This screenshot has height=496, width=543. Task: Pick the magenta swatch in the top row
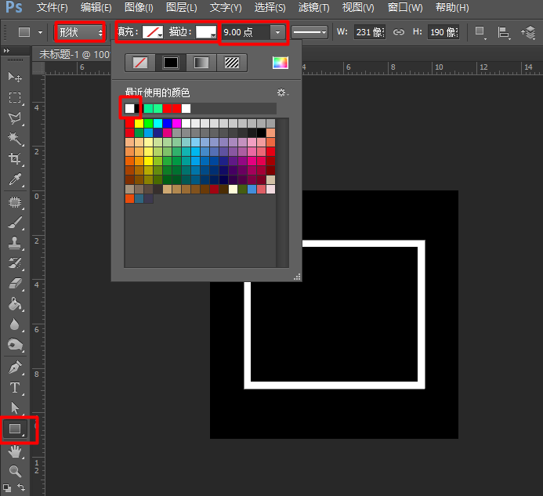coord(176,123)
